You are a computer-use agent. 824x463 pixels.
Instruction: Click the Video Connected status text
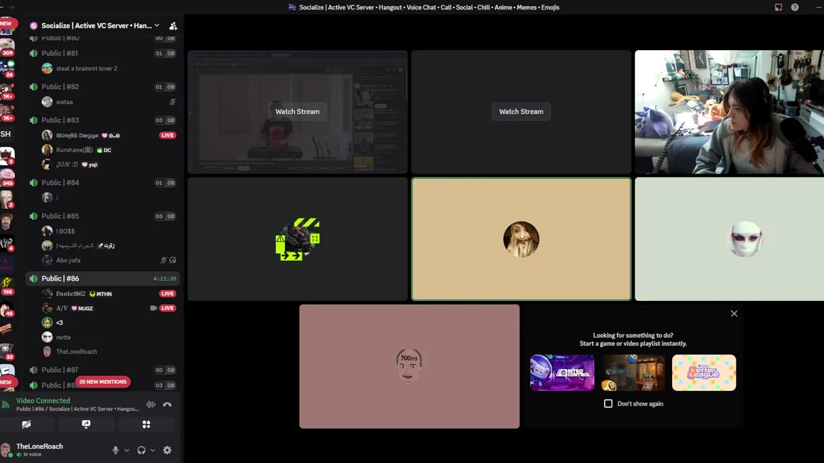43,401
